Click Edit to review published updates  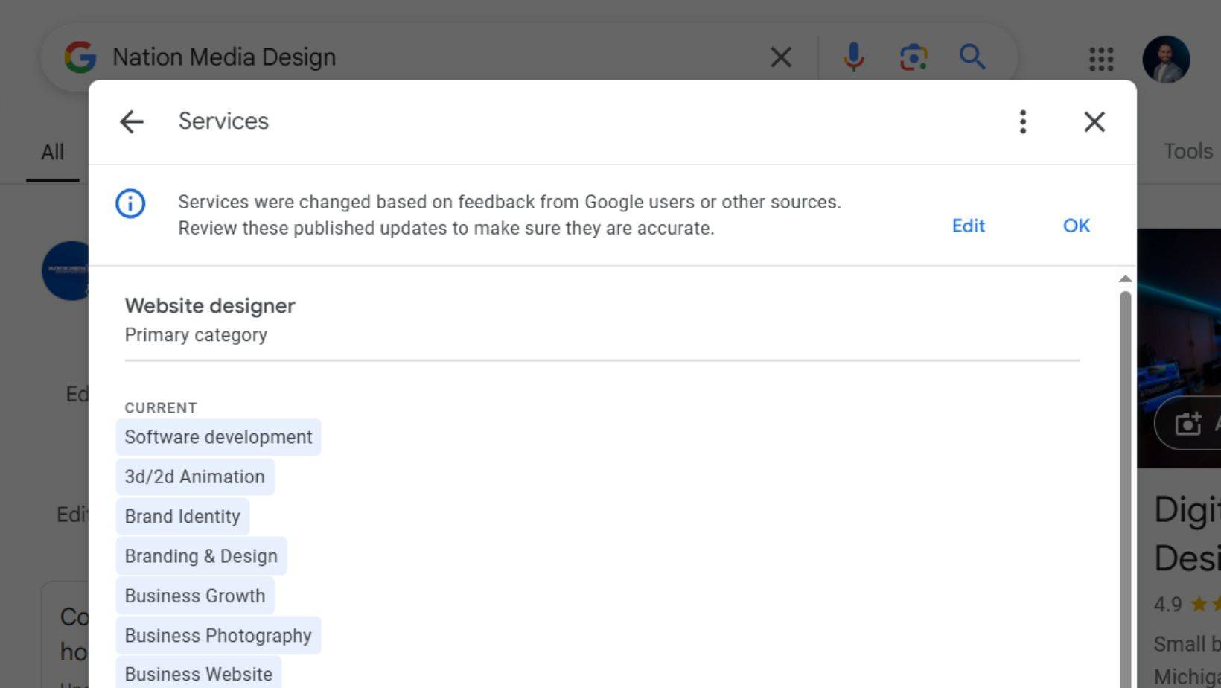[x=968, y=226]
